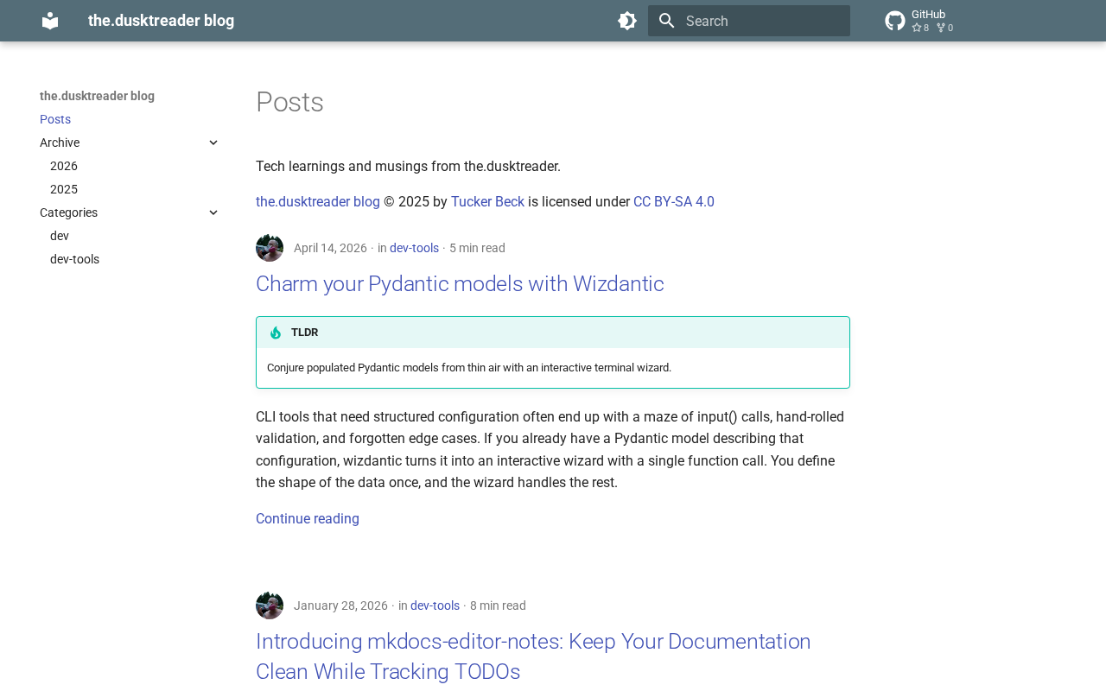Open the GitHub repository link
This screenshot has height=691, width=1106.
pyautogui.click(x=919, y=21)
